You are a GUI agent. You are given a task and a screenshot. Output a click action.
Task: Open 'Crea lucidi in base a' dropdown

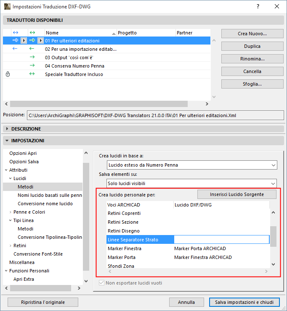[192, 165]
